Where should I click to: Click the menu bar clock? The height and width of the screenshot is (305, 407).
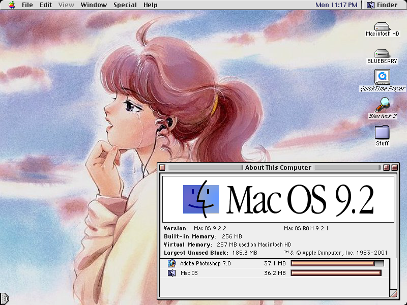pyautogui.click(x=336, y=5)
